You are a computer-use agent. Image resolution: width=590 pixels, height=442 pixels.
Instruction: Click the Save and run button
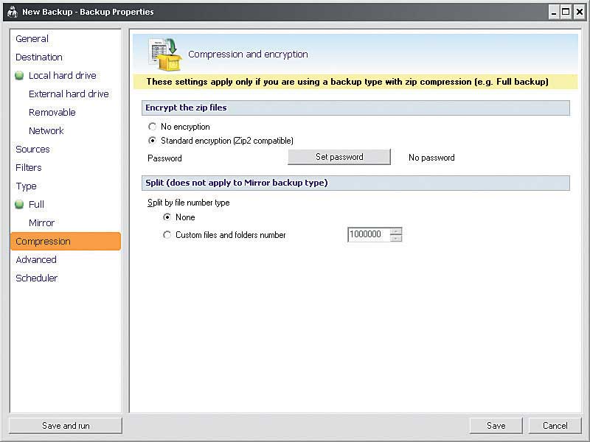(x=66, y=426)
